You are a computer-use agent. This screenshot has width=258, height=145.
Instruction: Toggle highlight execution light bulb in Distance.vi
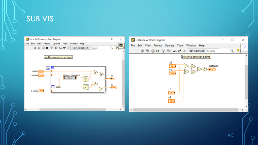coord(163,51)
